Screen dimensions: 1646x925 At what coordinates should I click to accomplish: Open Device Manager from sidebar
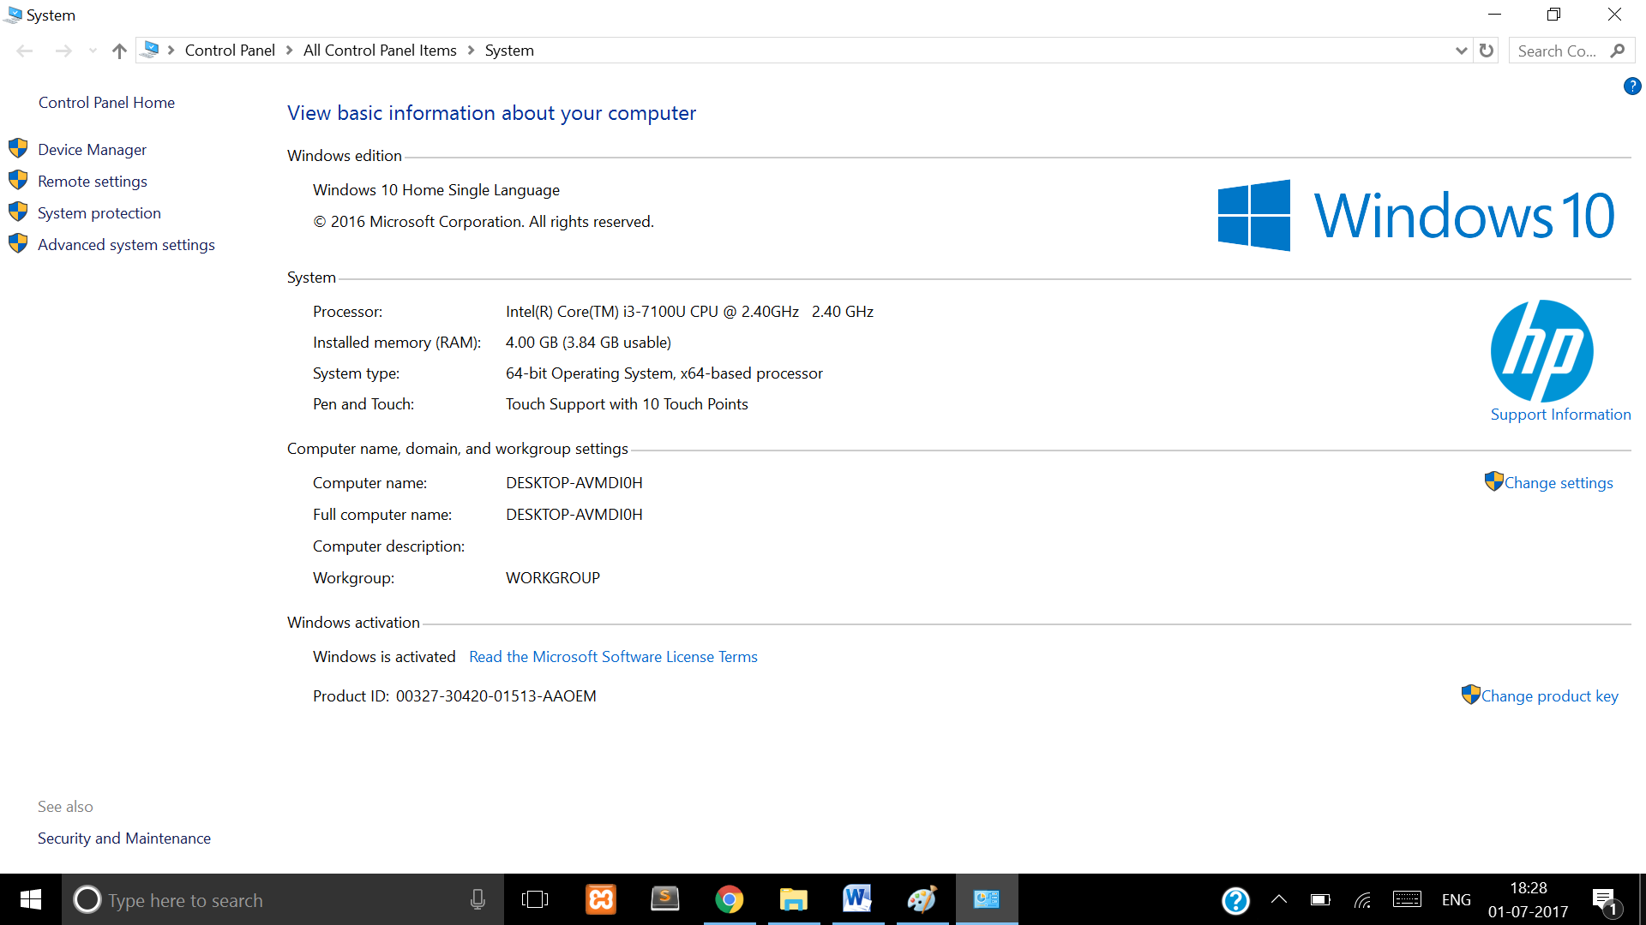tap(92, 150)
